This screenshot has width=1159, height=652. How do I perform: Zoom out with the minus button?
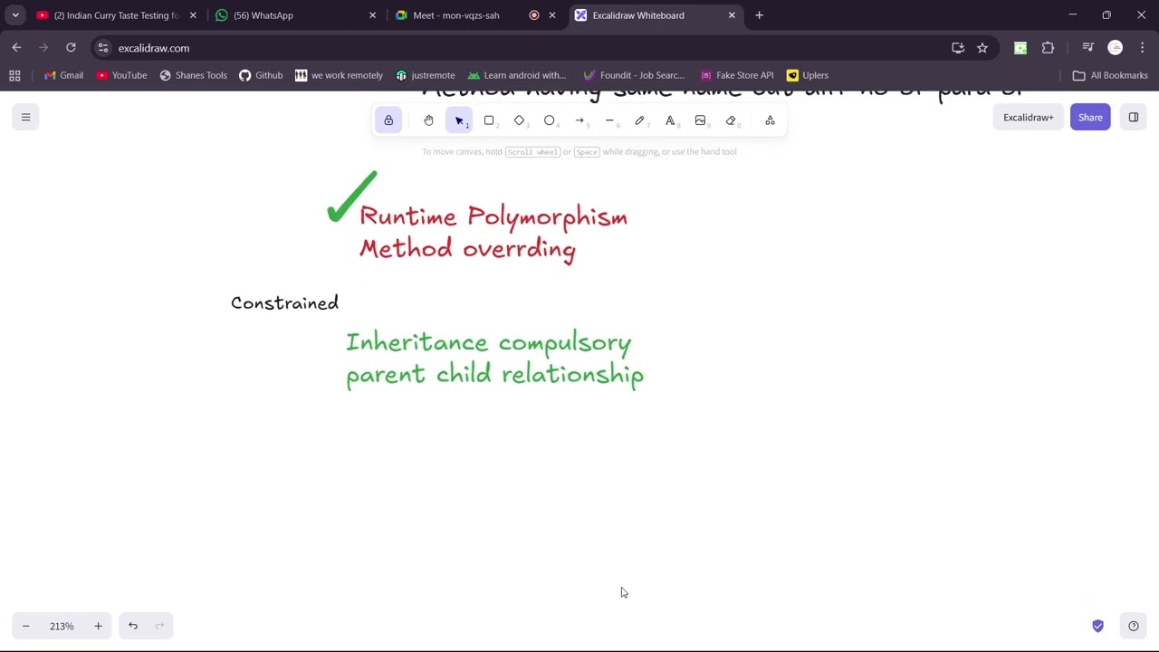point(25,626)
